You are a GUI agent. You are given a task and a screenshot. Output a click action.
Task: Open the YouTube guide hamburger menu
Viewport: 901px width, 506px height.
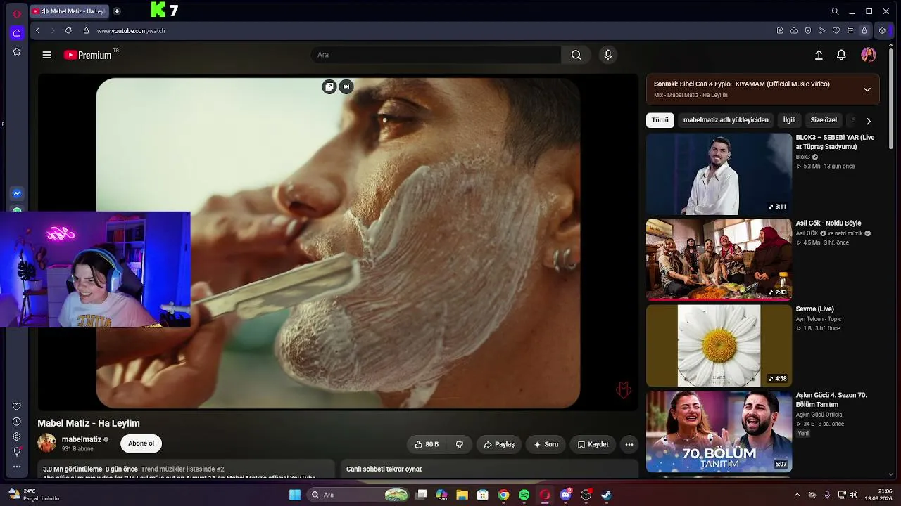click(x=46, y=55)
